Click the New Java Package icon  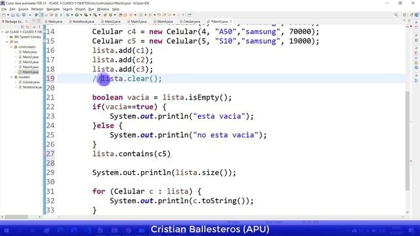(x=105, y=15)
